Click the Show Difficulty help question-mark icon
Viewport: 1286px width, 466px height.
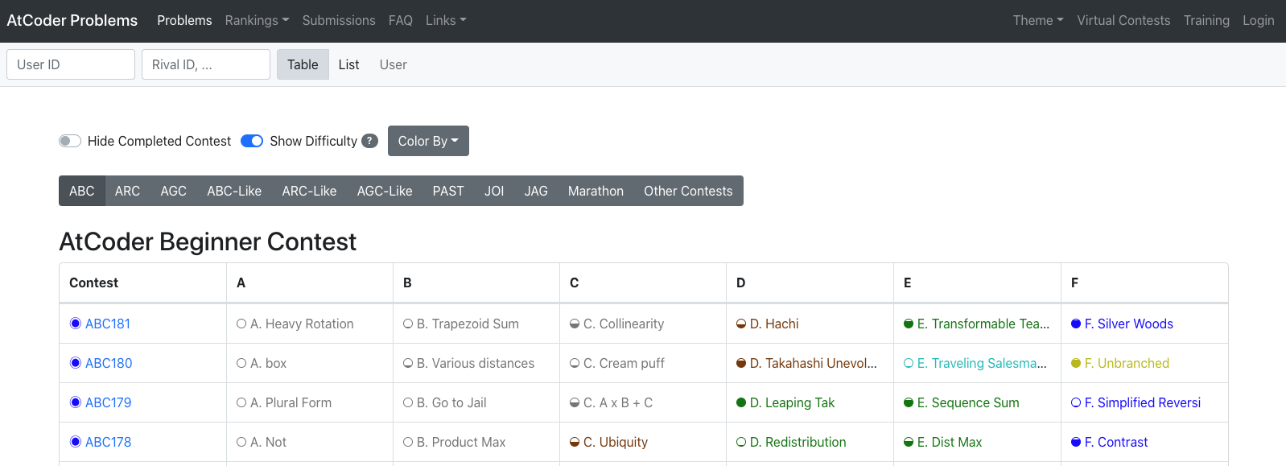point(369,141)
